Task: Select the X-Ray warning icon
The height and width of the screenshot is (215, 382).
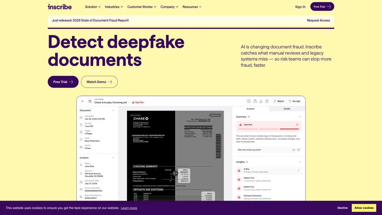Action: click(239, 171)
